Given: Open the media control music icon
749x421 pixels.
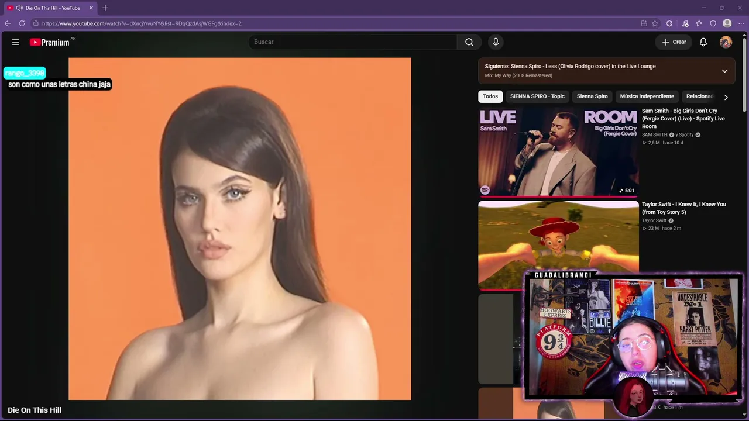Looking at the screenshot, I should pyautogui.click(x=685, y=23).
